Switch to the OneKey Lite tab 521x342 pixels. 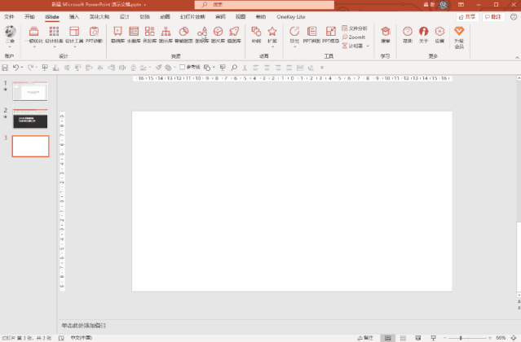click(x=291, y=16)
